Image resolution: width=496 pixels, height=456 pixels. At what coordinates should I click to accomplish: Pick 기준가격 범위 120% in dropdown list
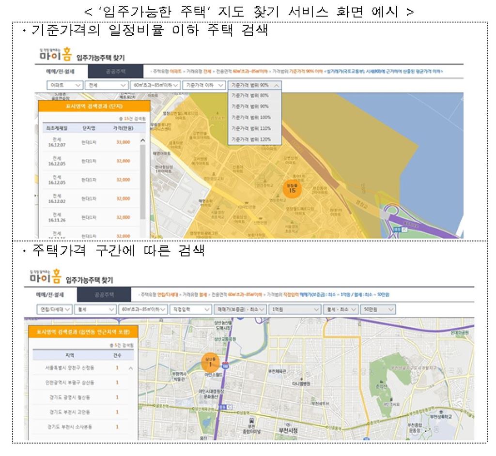tap(251, 139)
